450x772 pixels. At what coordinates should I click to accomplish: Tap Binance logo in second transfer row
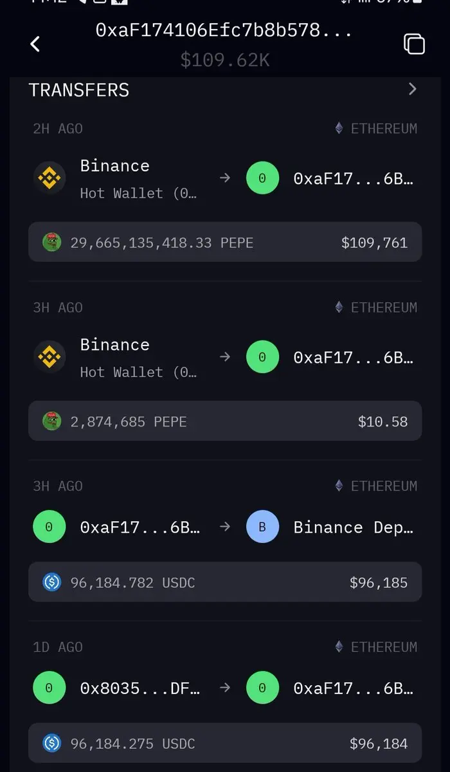coord(50,356)
